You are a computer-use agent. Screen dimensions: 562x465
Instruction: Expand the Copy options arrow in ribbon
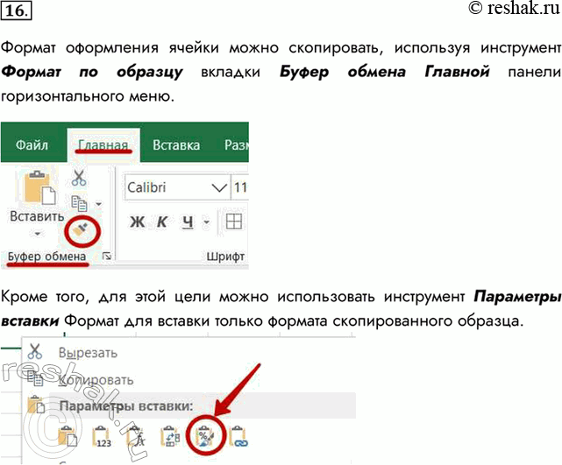pyautogui.click(x=98, y=204)
